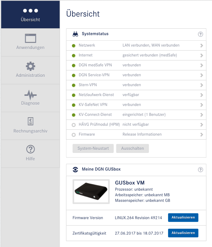Click Aktualisieren next to Firmware Version
Screen dimensions: 212x247
pyautogui.click(x=183, y=218)
